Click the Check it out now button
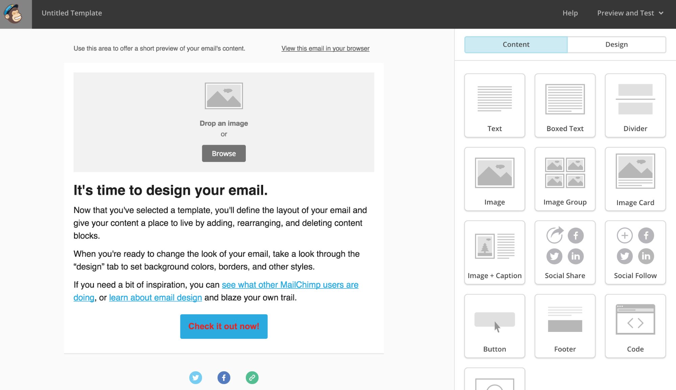Image resolution: width=676 pixels, height=390 pixels. tap(224, 326)
